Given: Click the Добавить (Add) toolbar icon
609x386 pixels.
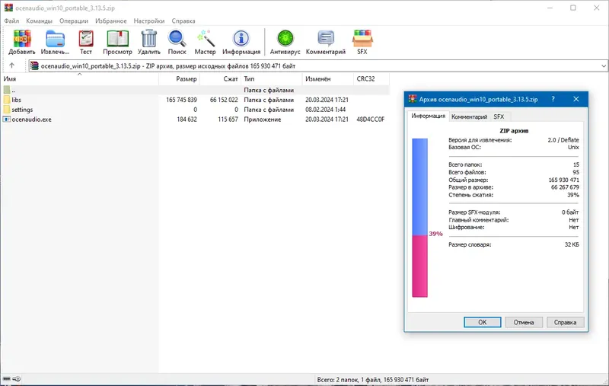Looking at the screenshot, I should (22, 42).
